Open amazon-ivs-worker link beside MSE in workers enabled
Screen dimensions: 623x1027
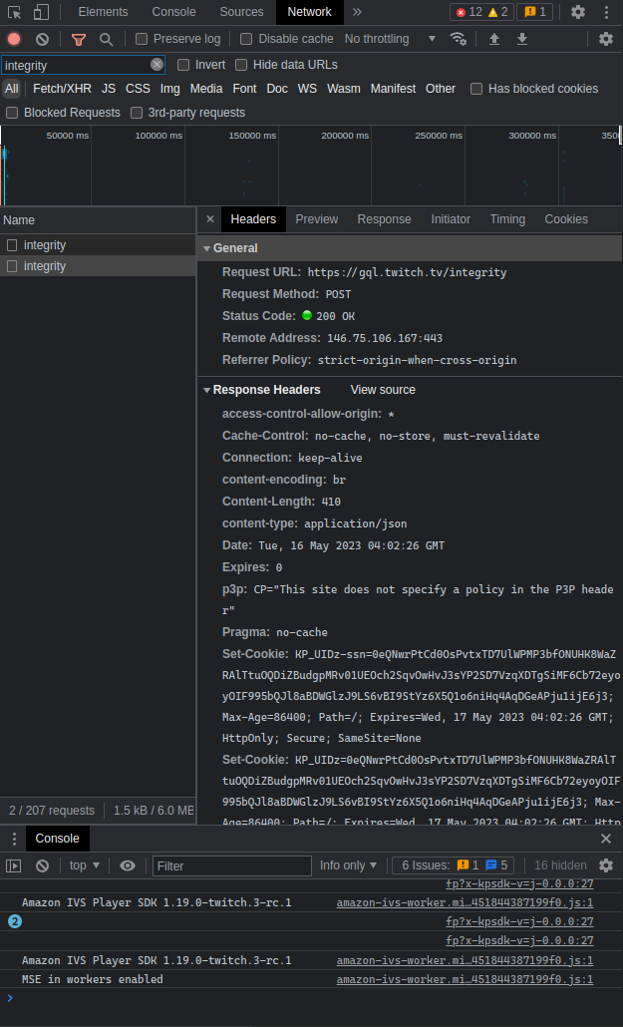click(466, 980)
